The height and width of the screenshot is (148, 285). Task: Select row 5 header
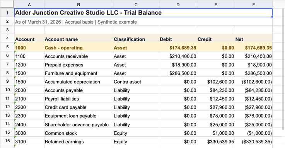point(7,47)
